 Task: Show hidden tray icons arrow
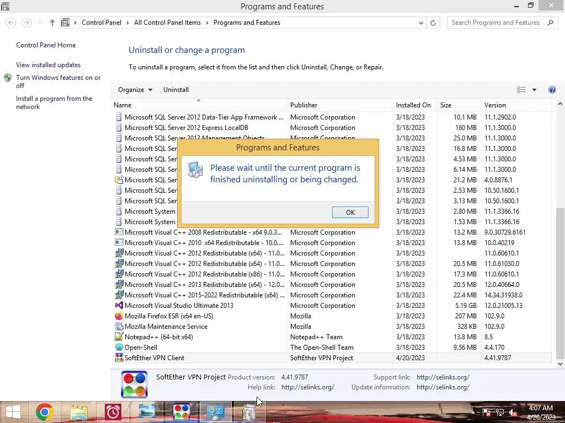[473, 412]
